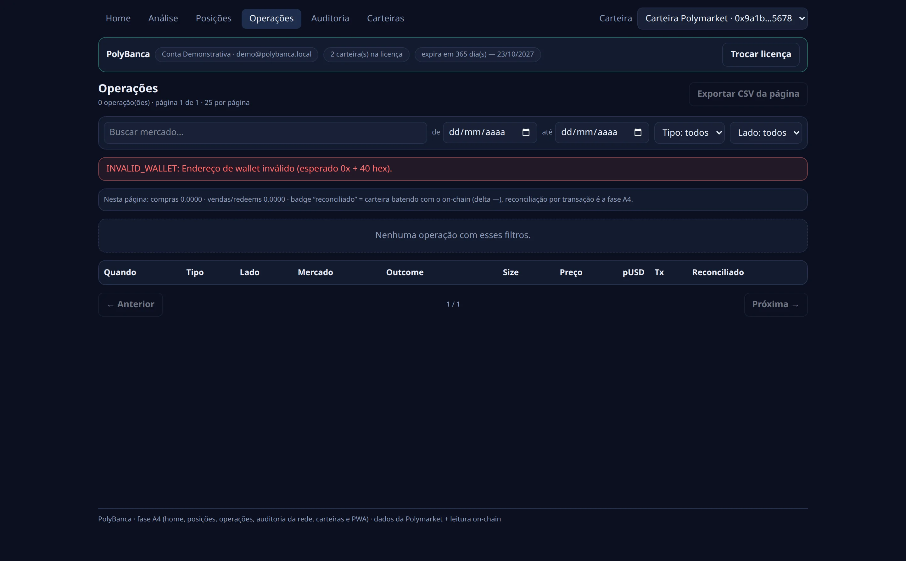
Task: Open the Auditoria tab
Action: coord(330,19)
